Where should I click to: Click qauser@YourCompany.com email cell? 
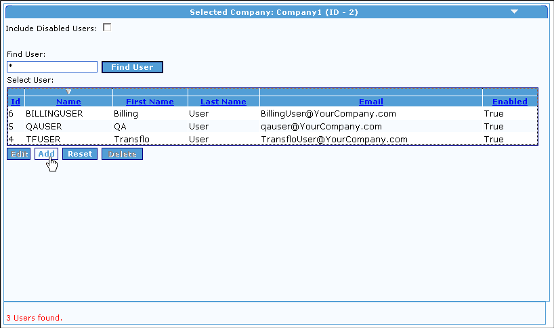[x=321, y=127]
